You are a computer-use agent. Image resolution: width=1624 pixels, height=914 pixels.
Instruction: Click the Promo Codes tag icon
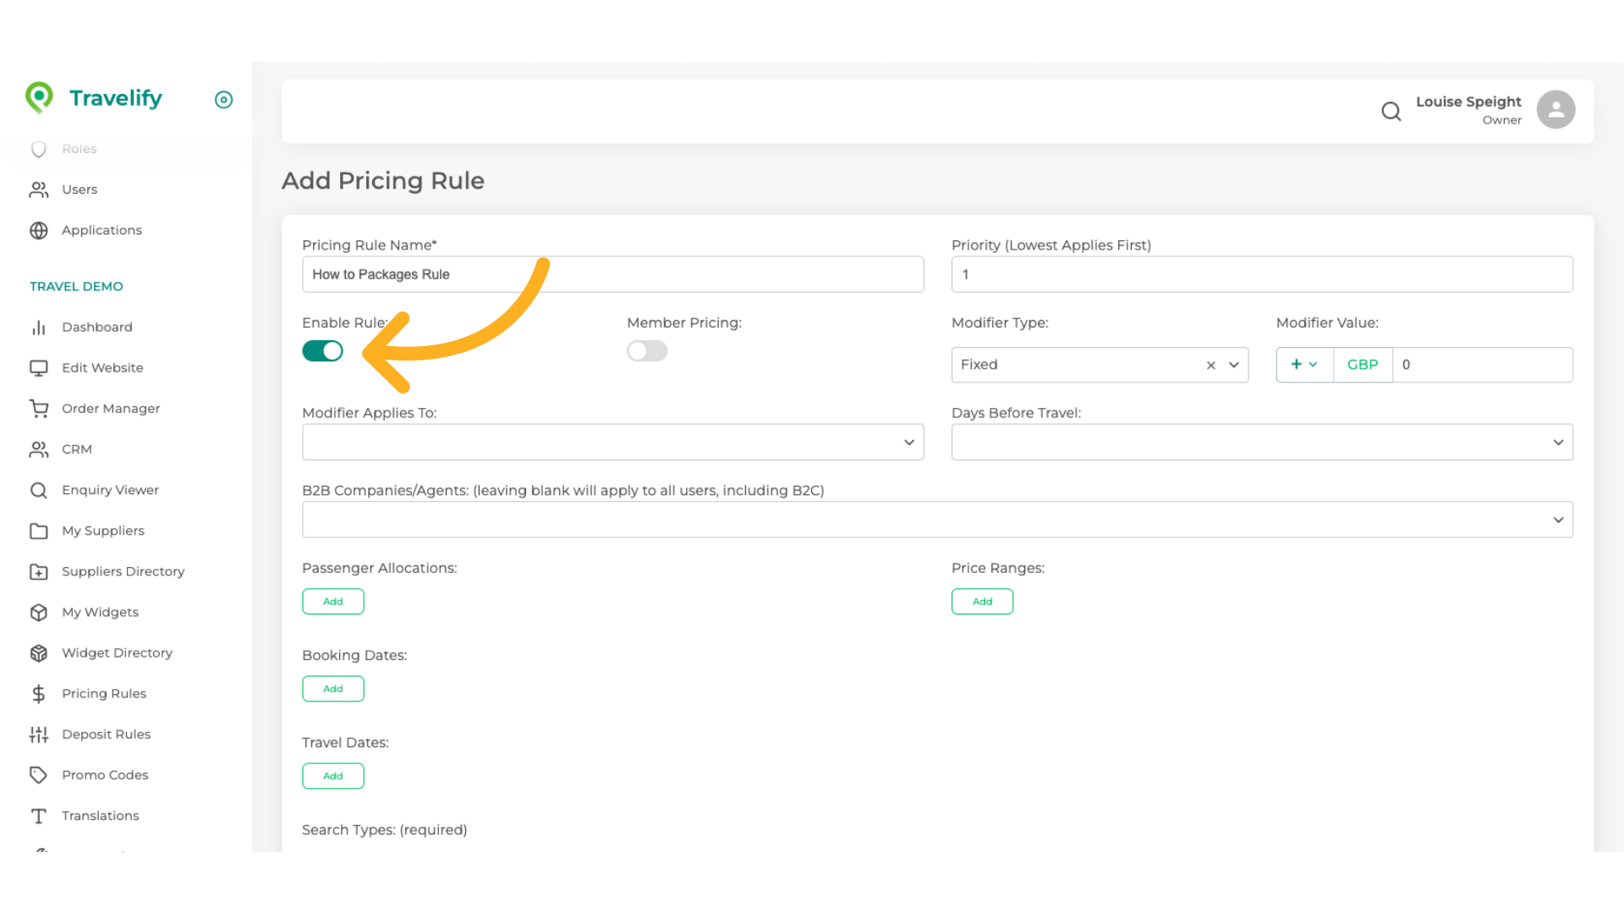39,775
